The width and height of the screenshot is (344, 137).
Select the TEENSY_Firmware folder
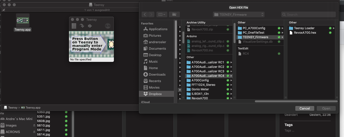(260, 37)
